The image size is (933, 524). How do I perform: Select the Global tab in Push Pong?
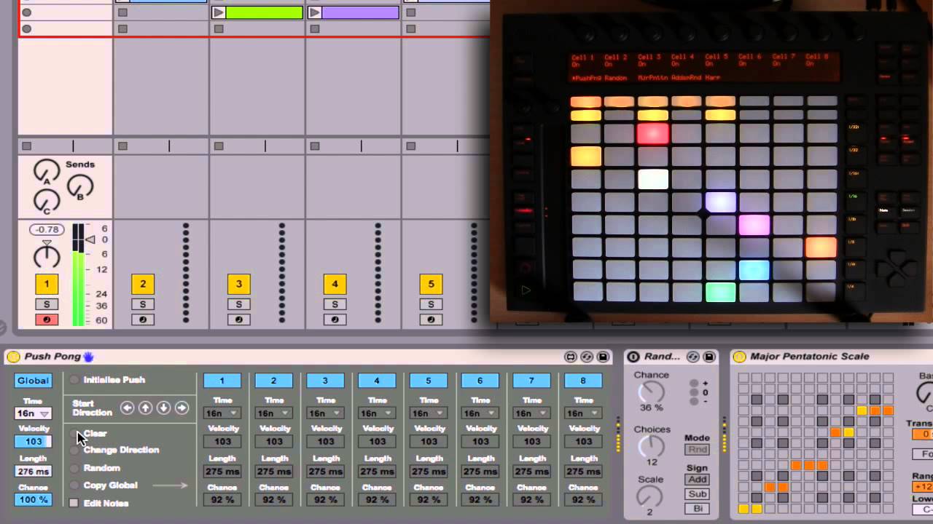tap(34, 381)
